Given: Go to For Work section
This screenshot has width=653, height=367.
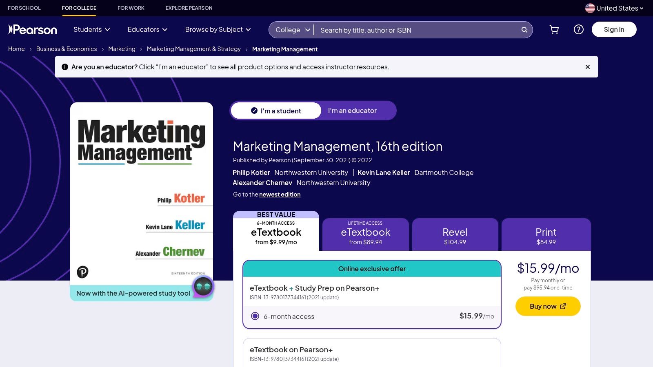Looking at the screenshot, I should [131, 8].
